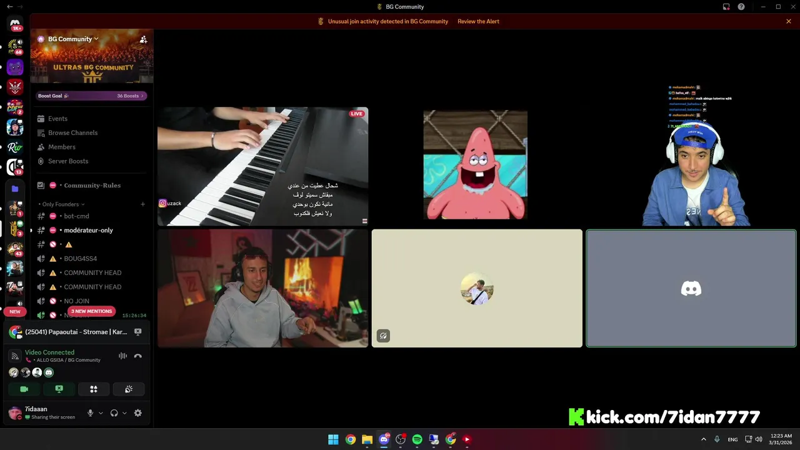Open ENG language selector in tray

click(732, 439)
